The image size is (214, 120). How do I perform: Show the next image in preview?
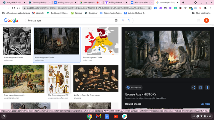(x=207, y=34)
